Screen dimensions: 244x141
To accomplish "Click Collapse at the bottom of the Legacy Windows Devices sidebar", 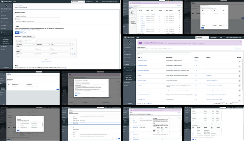I will coord(6,68).
